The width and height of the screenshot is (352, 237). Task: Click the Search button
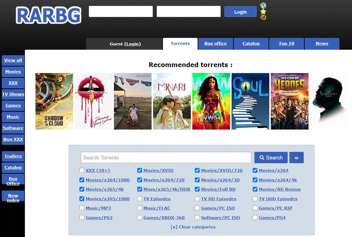tap(271, 158)
